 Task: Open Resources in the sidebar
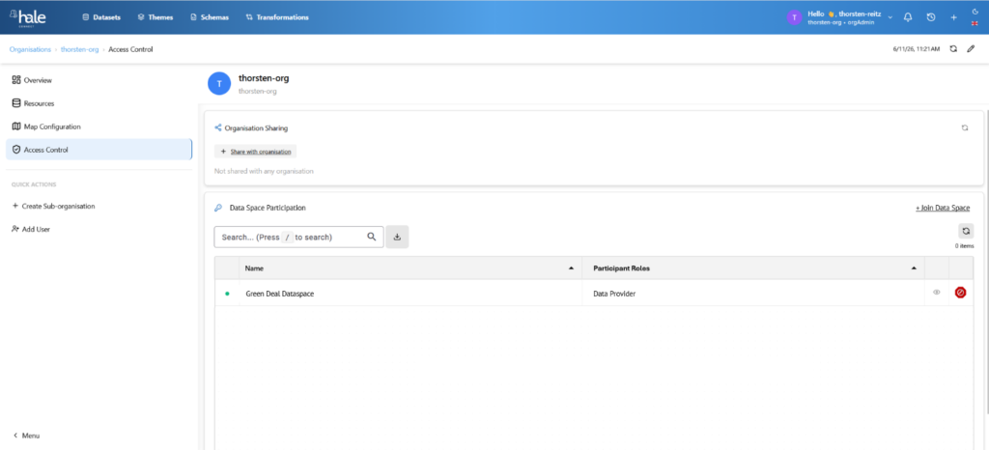tap(99, 103)
